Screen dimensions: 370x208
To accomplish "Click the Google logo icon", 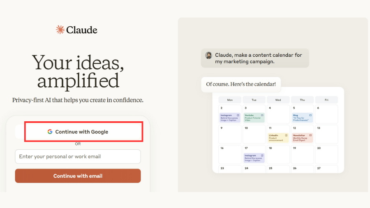I will click(50, 132).
